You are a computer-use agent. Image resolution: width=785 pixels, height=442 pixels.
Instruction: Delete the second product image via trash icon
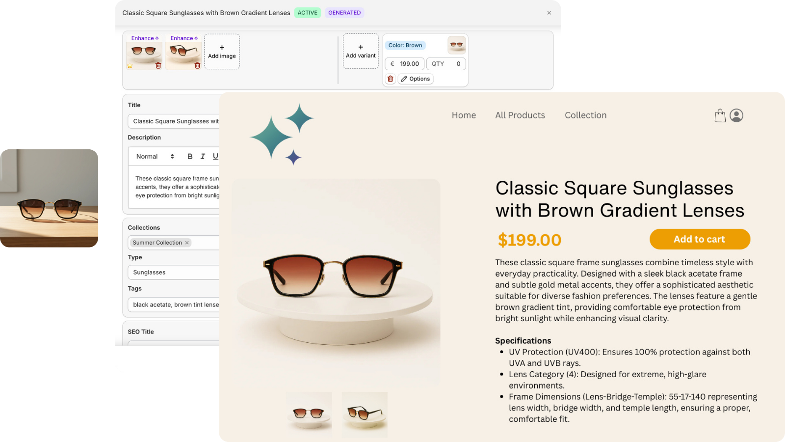[x=197, y=65]
